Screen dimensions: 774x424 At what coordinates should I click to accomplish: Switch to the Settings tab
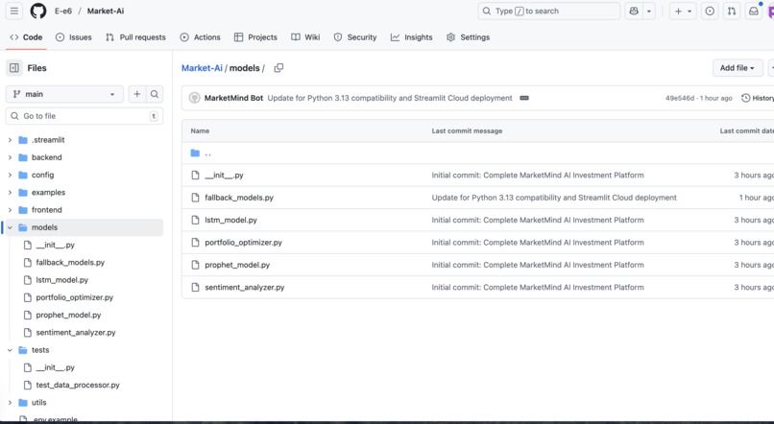(x=468, y=37)
